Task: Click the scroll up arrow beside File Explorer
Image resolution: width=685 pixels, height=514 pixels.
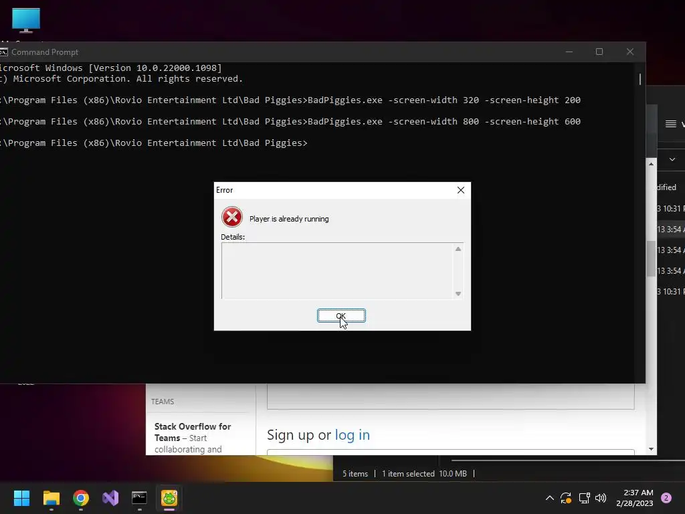Action: [651, 164]
